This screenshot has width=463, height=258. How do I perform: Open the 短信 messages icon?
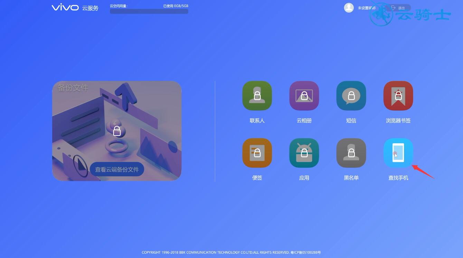tap(351, 96)
